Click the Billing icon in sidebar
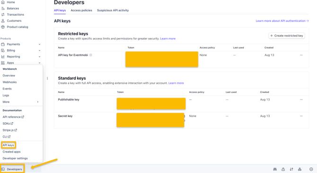Screen dimensions: 317x173 click(3, 50)
